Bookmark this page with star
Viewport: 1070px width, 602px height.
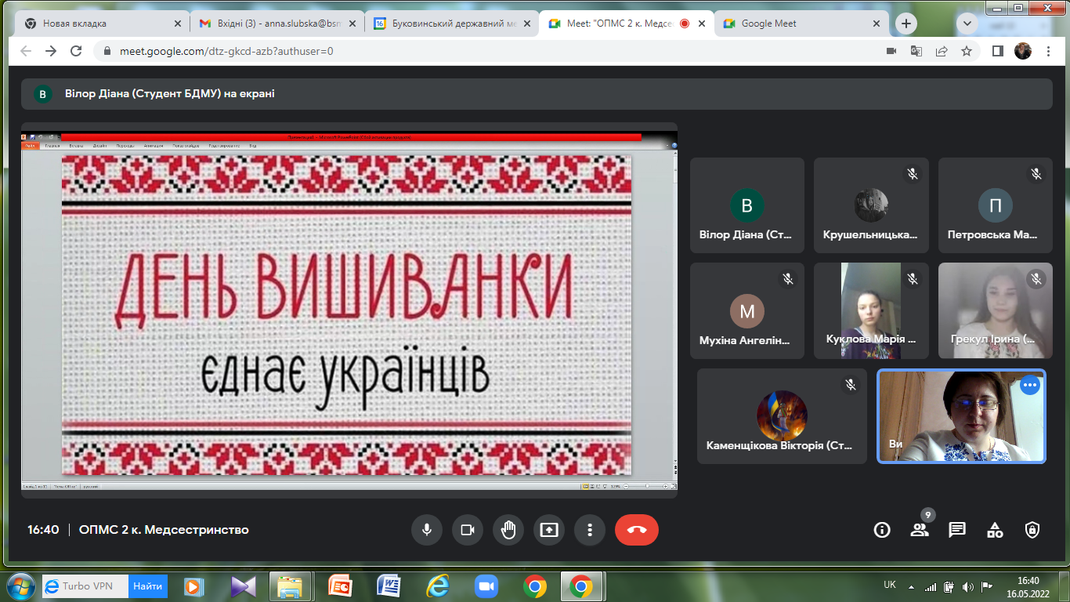pyautogui.click(x=967, y=51)
